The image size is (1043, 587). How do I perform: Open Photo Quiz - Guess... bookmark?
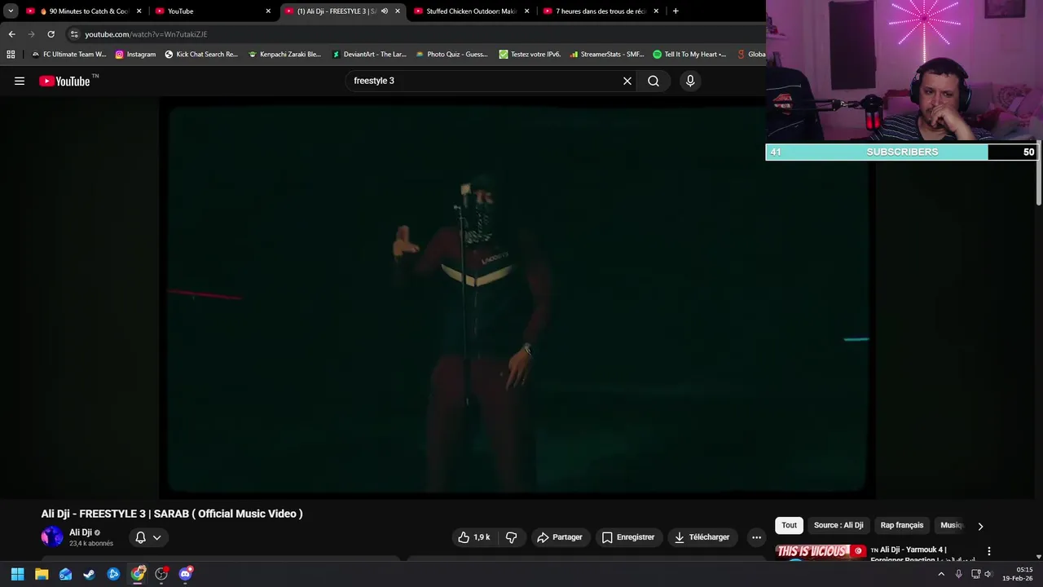(x=451, y=55)
